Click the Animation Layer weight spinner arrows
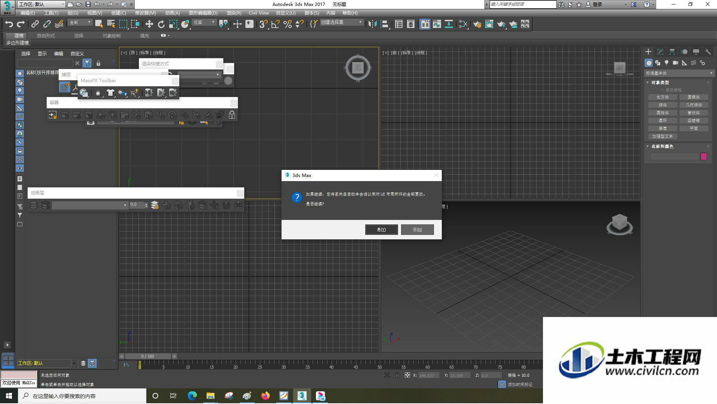 pos(146,205)
